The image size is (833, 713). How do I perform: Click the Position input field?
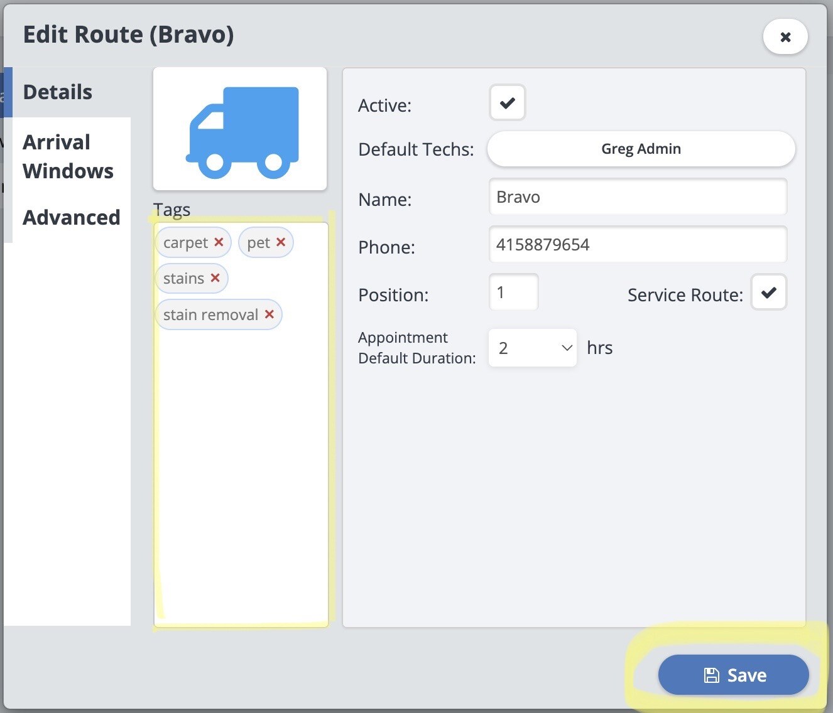513,292
